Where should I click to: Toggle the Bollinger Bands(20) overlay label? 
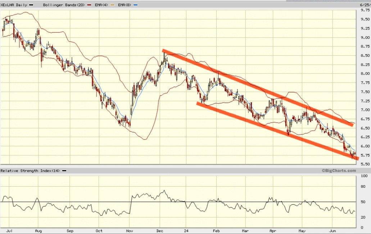64,5
